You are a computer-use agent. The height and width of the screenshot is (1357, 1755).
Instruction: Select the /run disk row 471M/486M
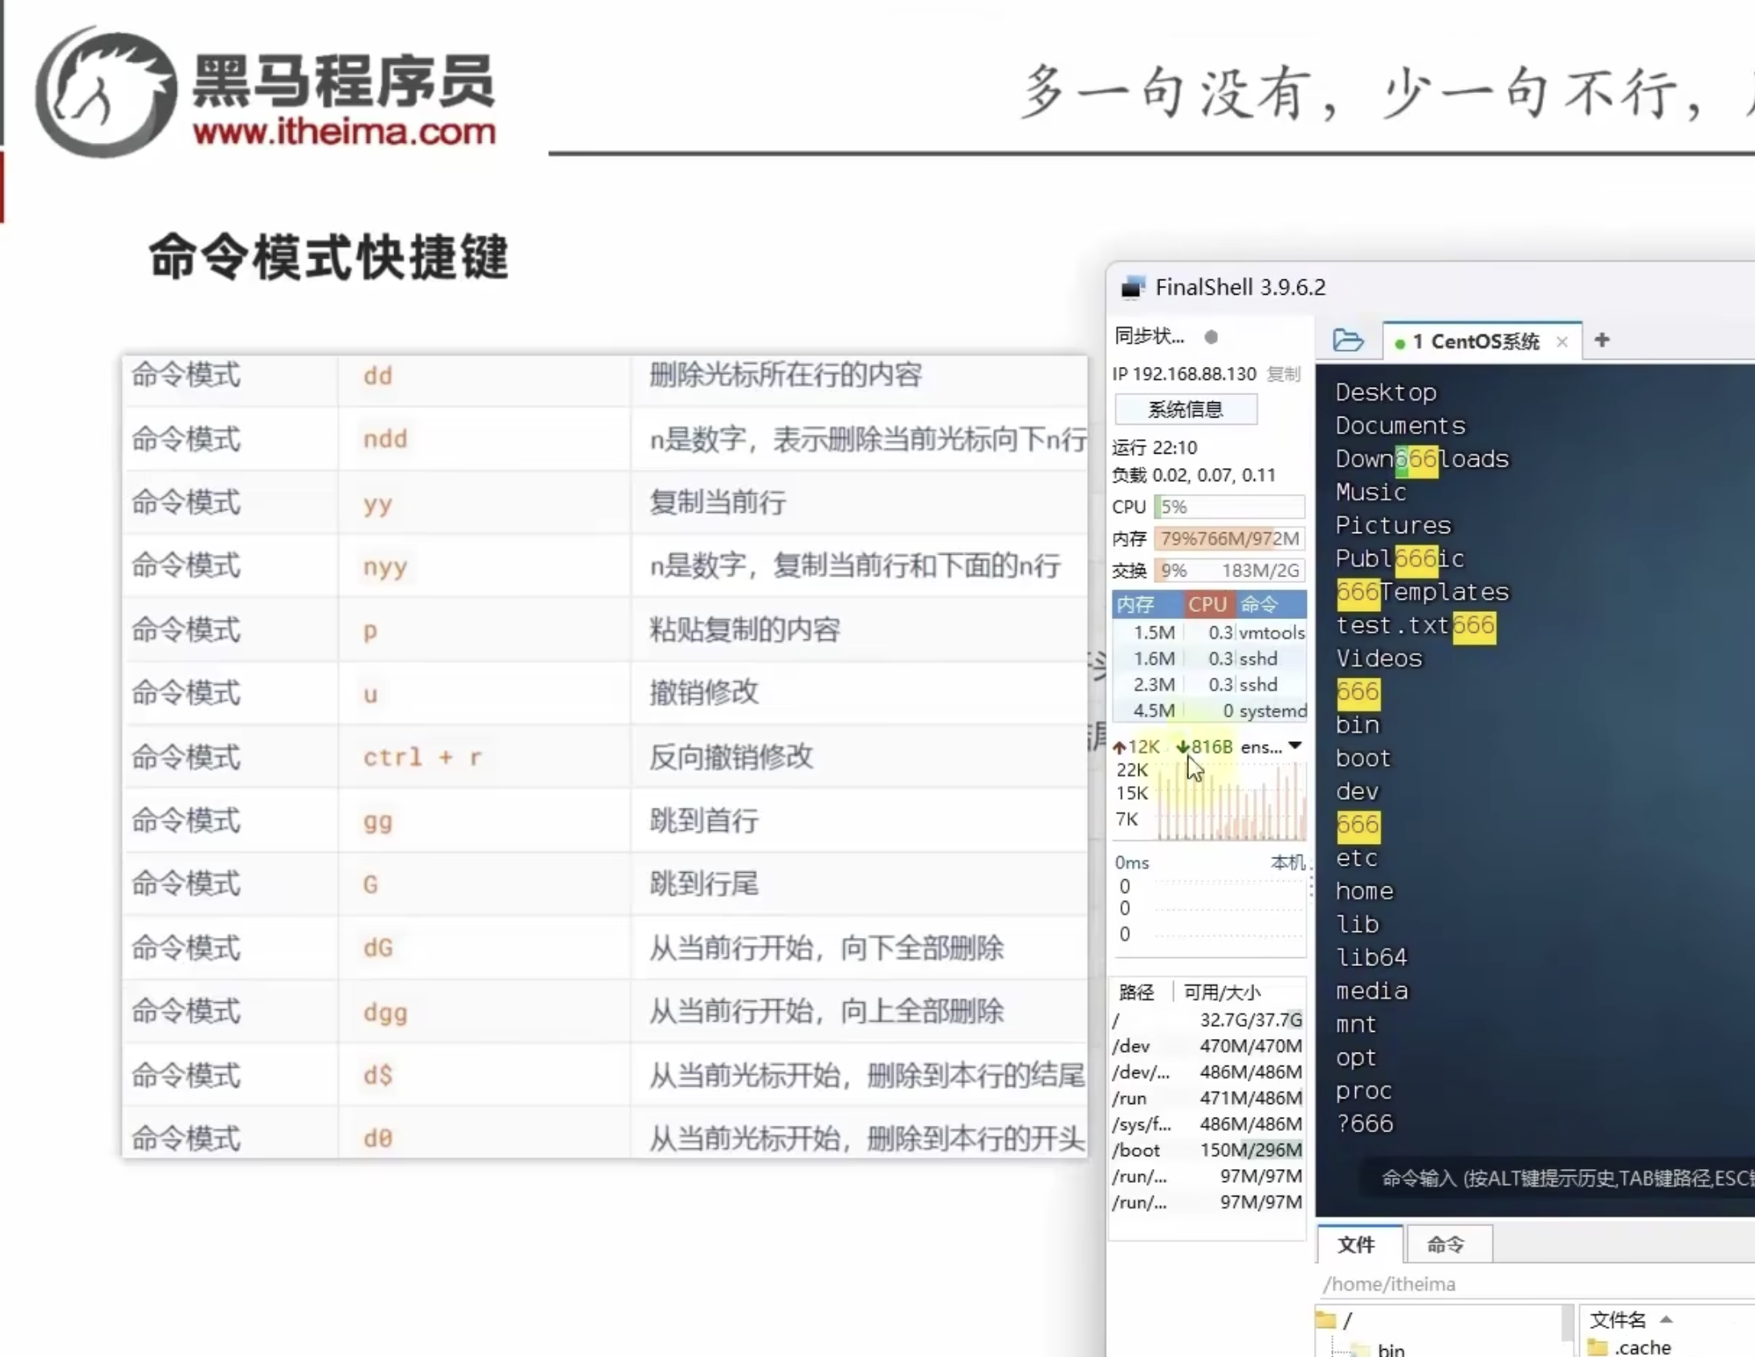[1207, 1098]
